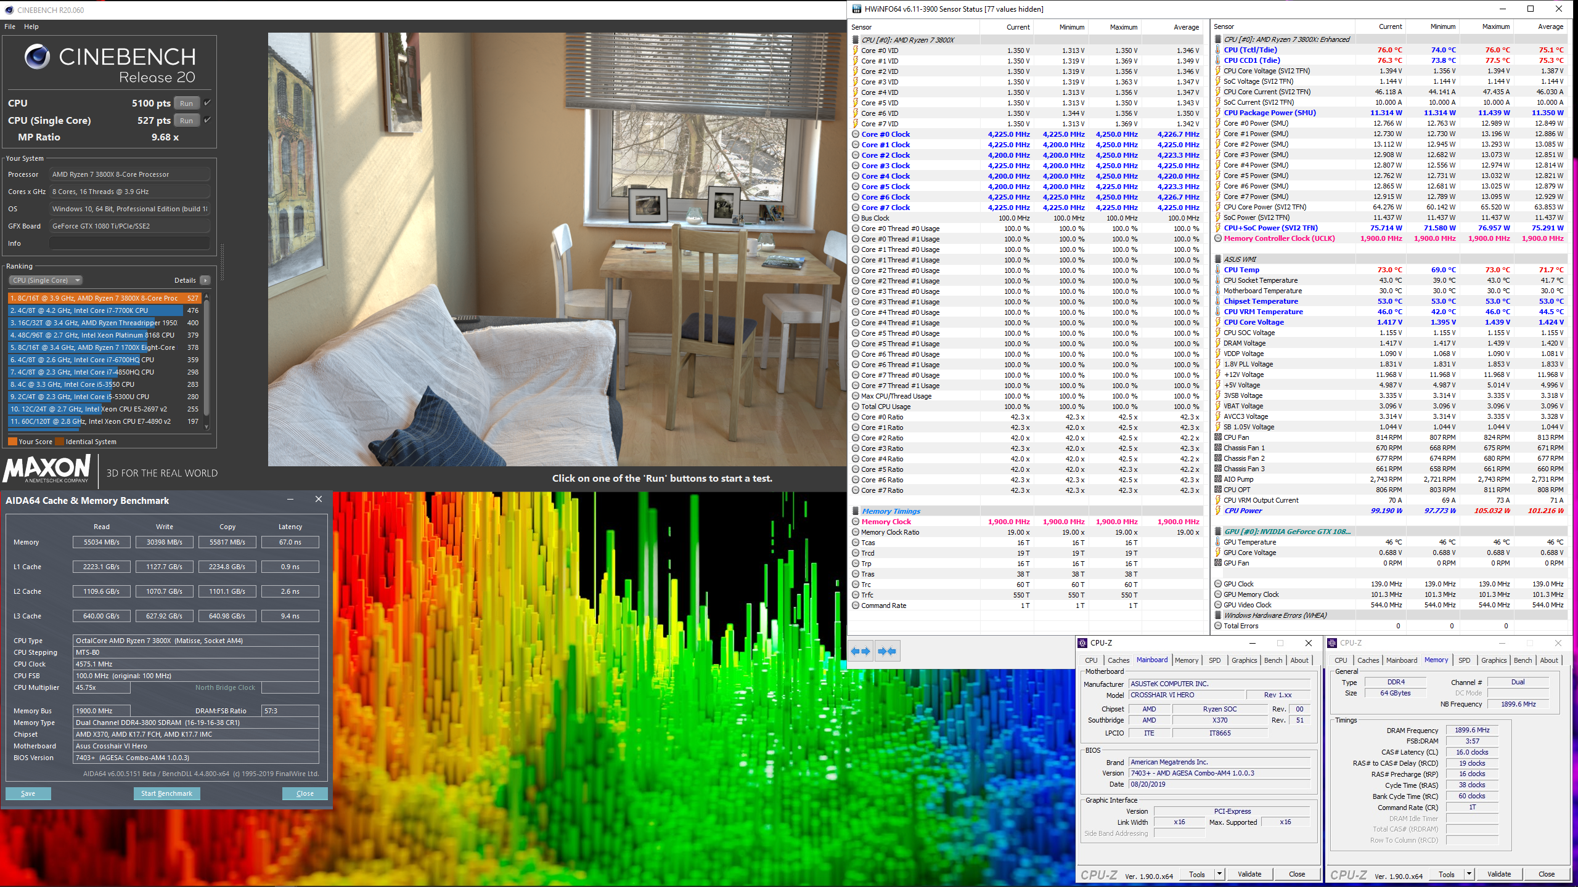
Task: Open Bench tab in right CPU-Z window
Action: coord(1523,660)
